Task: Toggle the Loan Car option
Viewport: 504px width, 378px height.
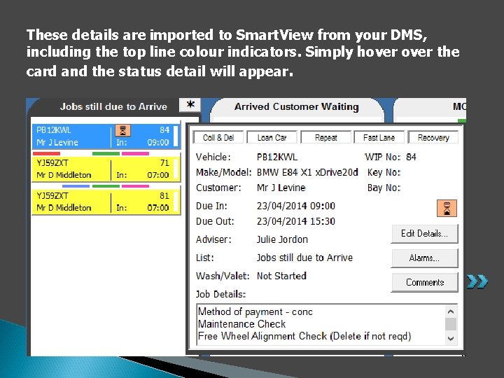Action: (x=272, y=138)
